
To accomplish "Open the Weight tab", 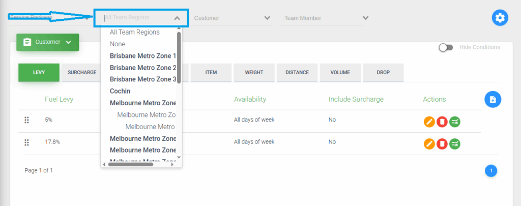I will tap(254, 73).
